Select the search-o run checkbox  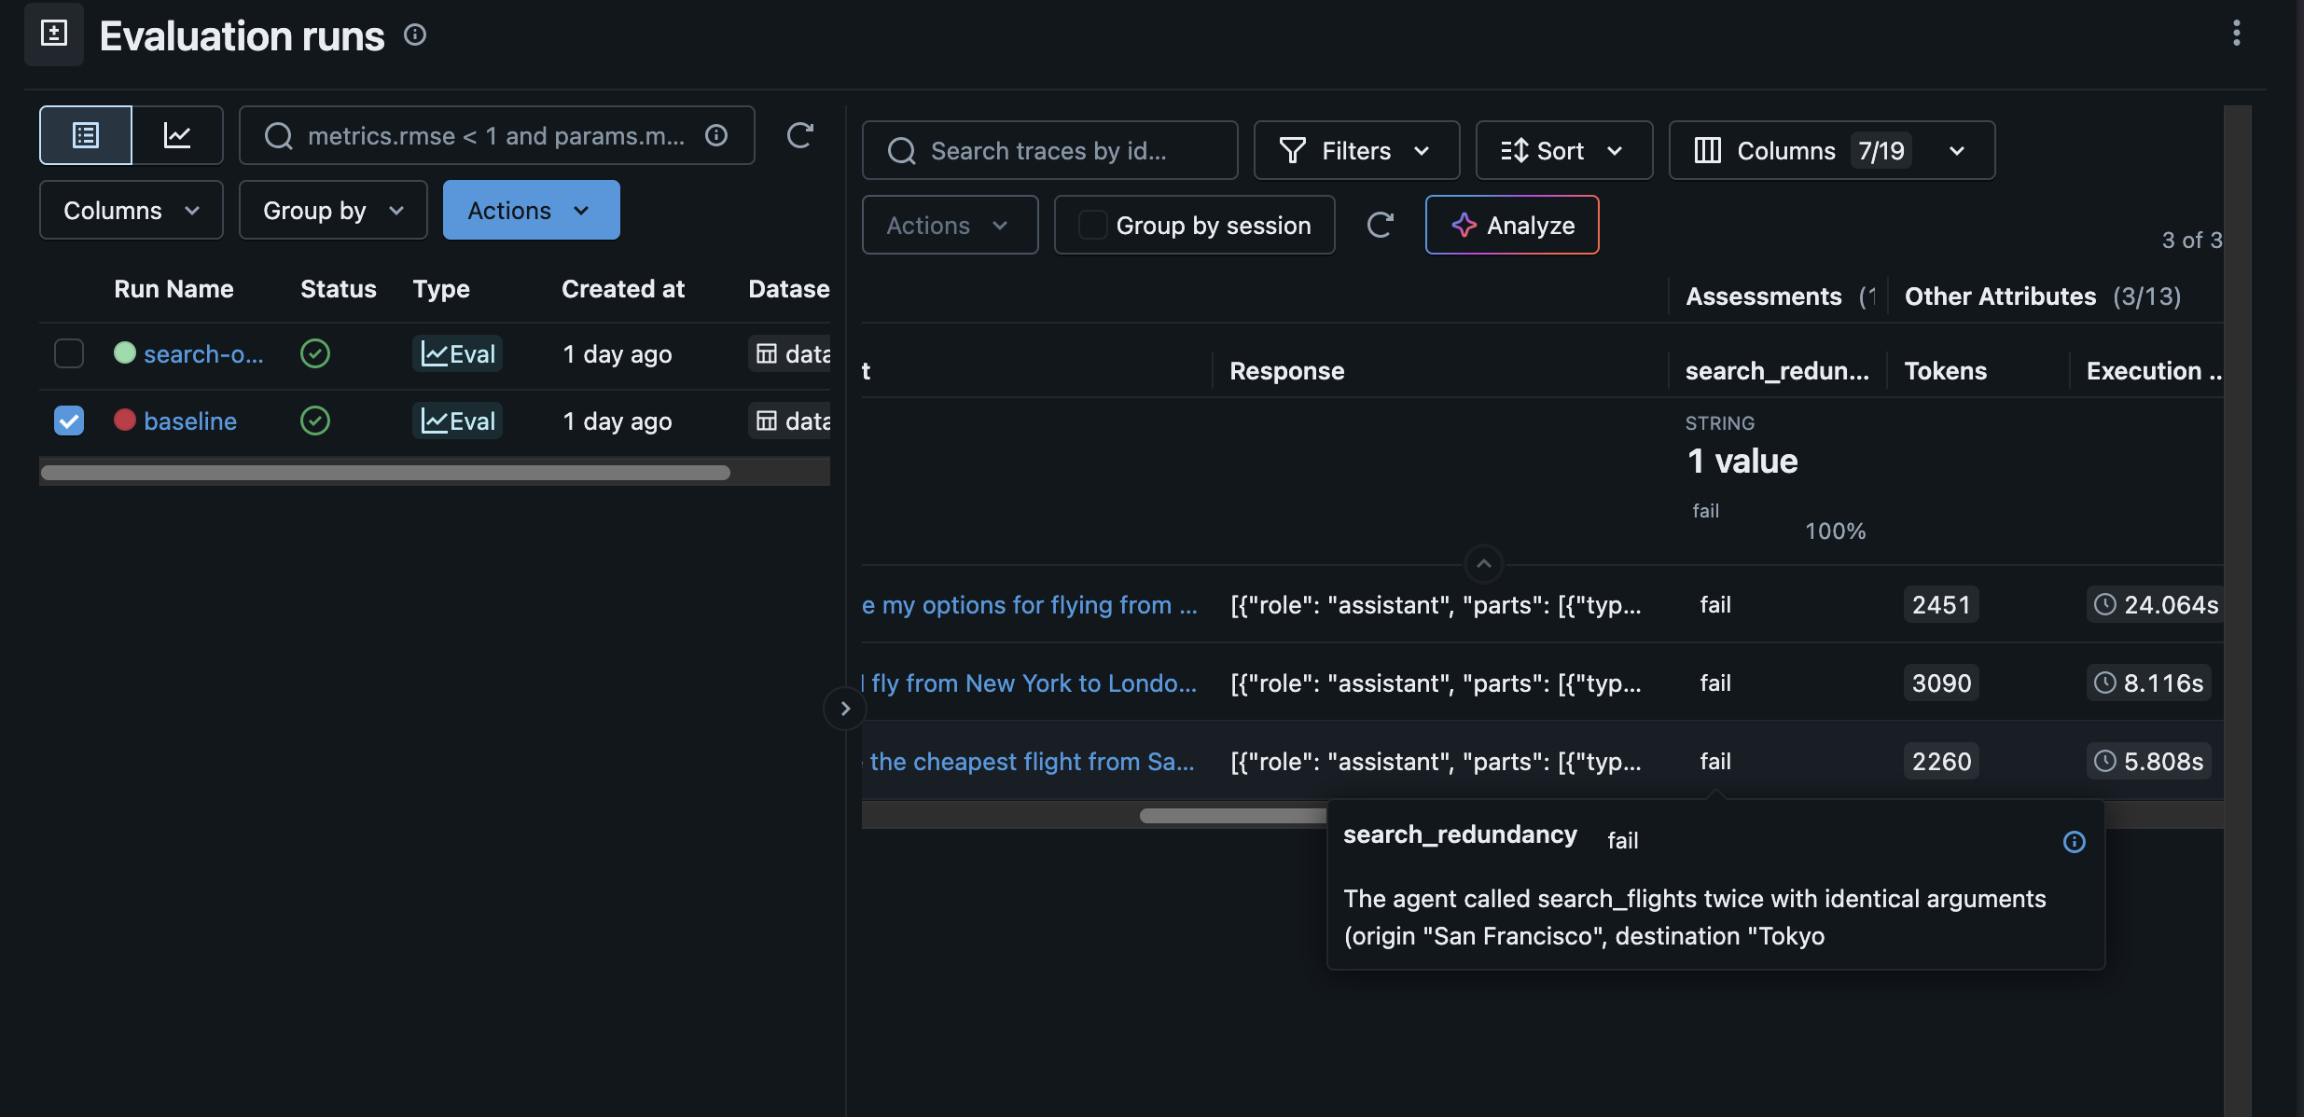click(x=69, y=353)
